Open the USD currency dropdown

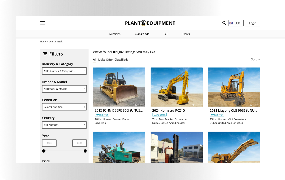click(x=237, y=23)
